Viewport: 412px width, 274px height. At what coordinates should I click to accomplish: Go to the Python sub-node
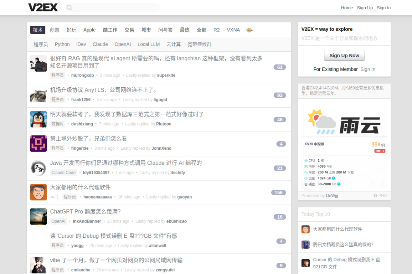point(62,44)
